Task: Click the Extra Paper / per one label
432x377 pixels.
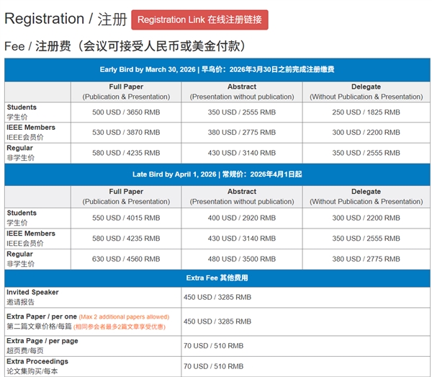Action: tap(42, 316)
